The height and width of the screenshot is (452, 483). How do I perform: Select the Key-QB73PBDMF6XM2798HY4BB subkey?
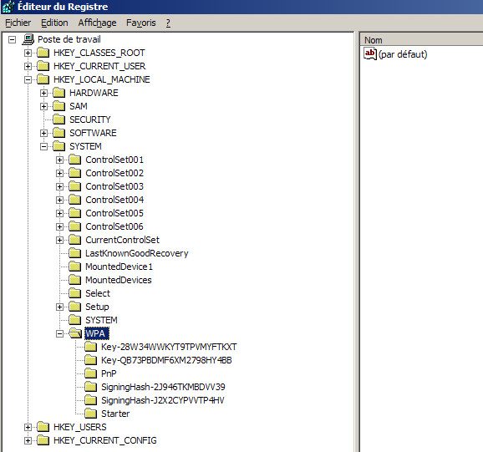(166, 360)
